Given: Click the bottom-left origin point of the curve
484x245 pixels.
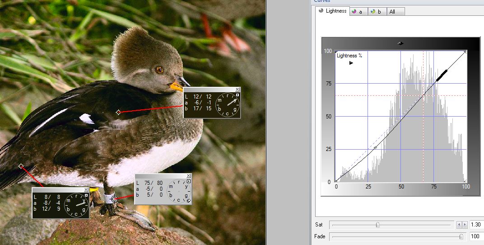Looking at the screenshot, I should [336, 181].
